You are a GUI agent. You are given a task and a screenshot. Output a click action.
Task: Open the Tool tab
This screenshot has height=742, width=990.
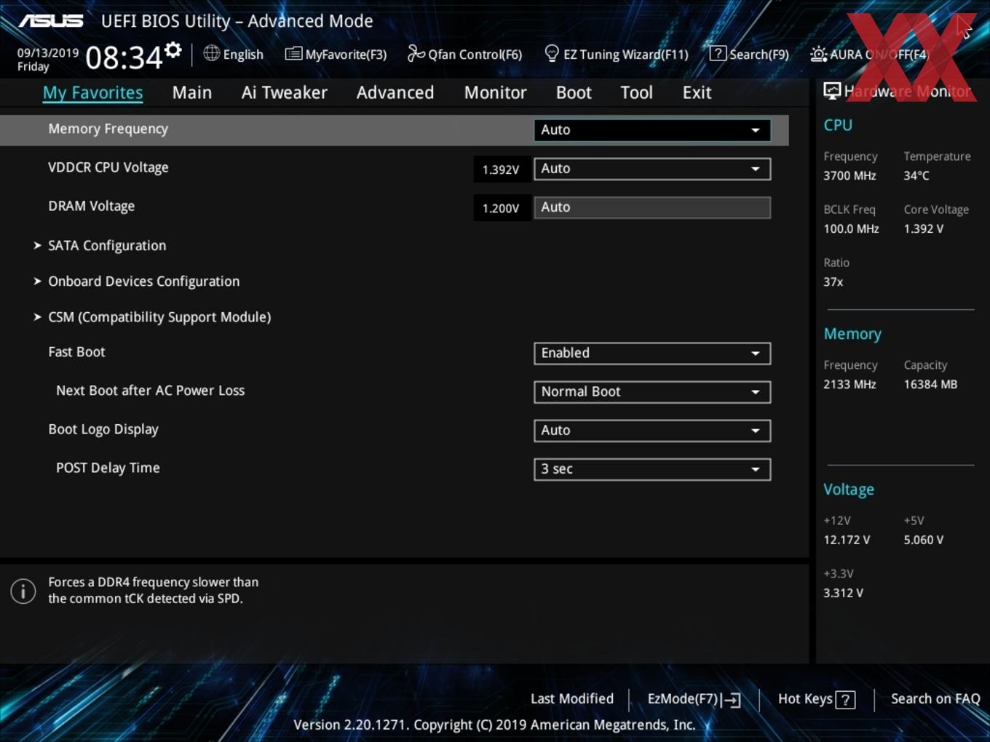(637, 92)
